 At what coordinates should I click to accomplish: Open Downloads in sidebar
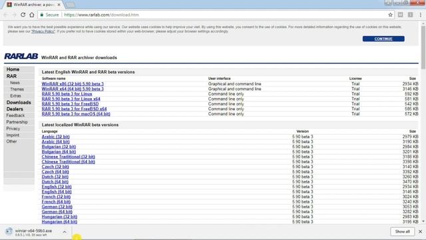point(19,102)
